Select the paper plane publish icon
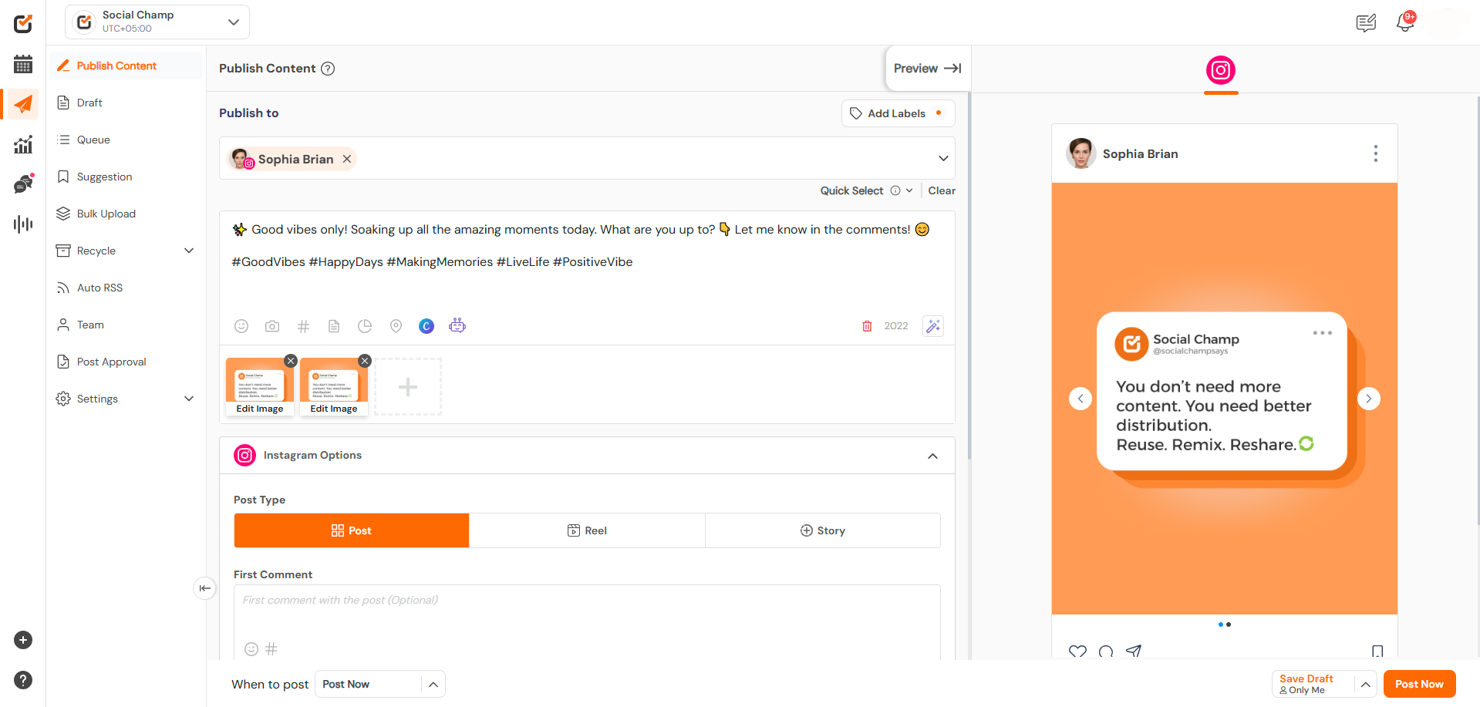Screen dimensions: 1480x707 (23, 104)
